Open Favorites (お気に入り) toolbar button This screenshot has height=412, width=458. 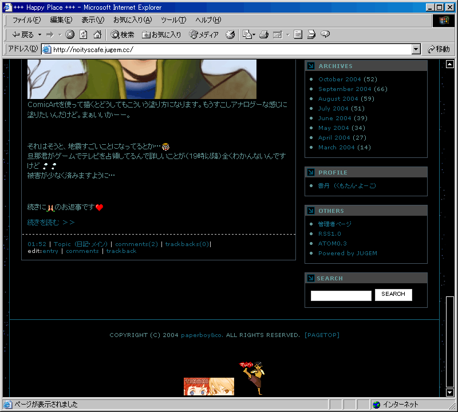[x=161, y=35]
